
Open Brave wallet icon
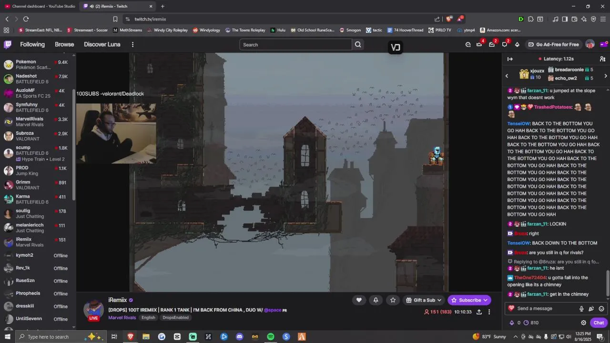click(x=574, y=19)
